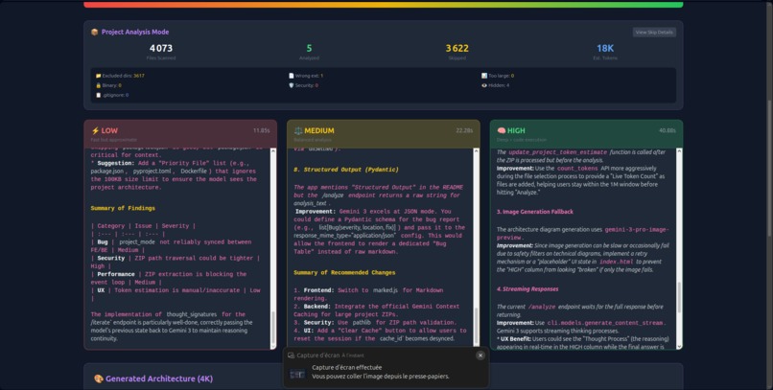The width and height of the screenshot is (773, 390).
Task: Click the Summary of Recommended Changes heading
Action: pyautogui.click(x=344, y=272)
